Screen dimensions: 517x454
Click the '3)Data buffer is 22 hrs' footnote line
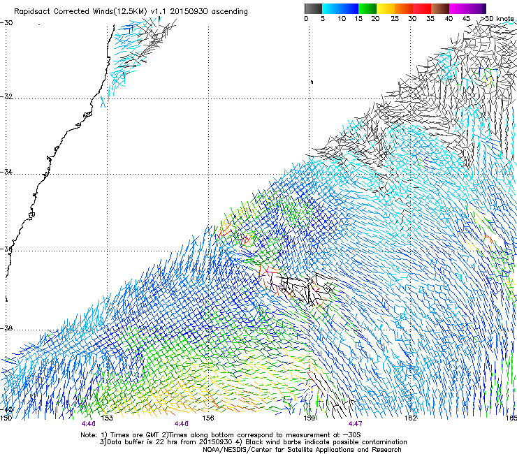pyautogui.click(x=253, y=442)
